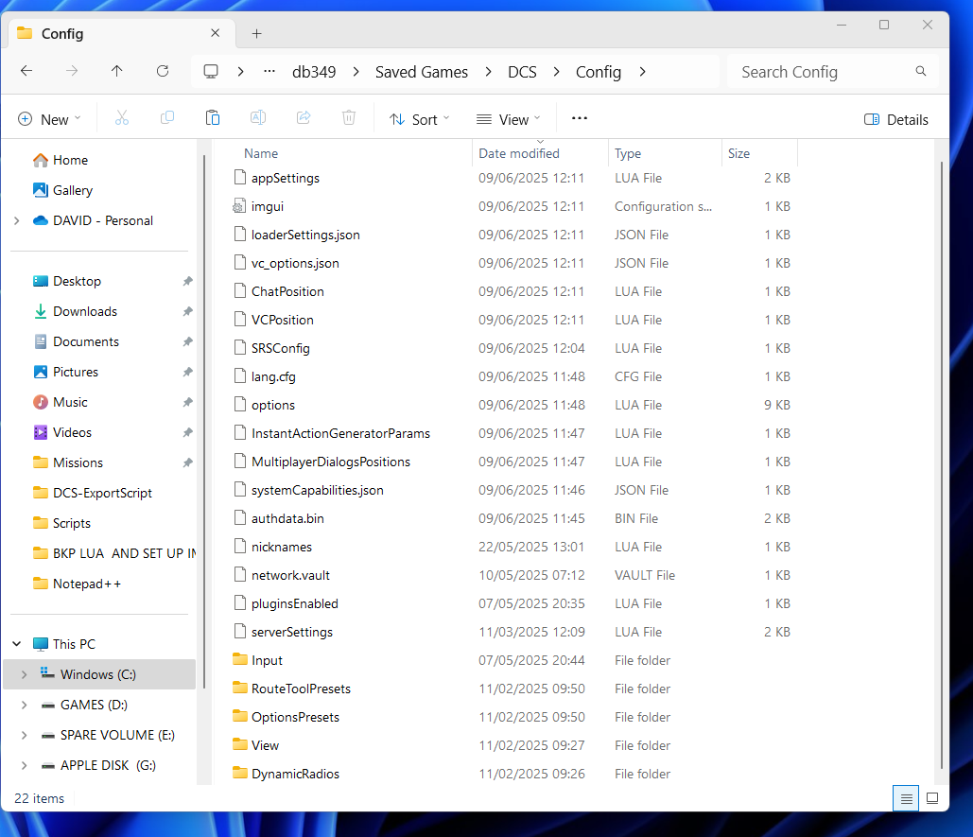Sort by Type column header

click(628, 153)
